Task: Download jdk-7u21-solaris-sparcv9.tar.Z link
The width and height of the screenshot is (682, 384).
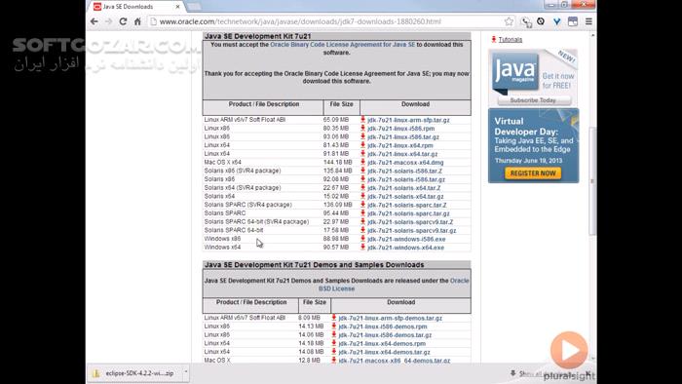Action: (x=410, y=222)
